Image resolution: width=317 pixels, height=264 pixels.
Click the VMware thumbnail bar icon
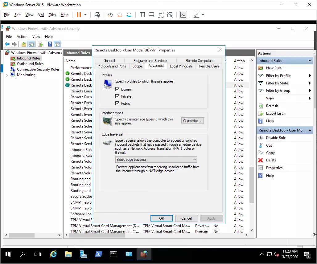(x=151, y=15)
